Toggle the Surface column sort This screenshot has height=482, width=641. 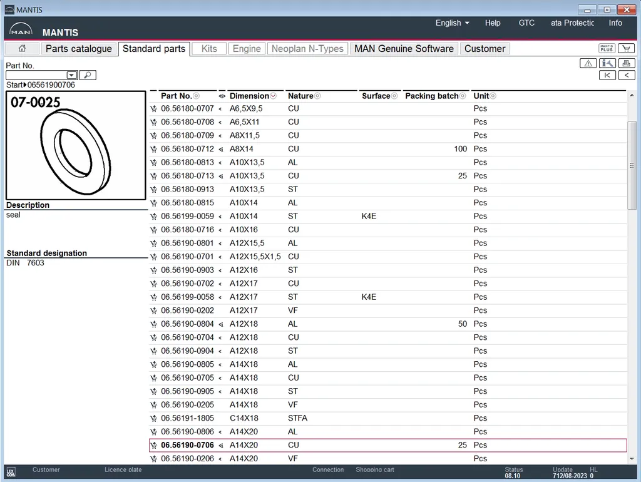(x=394, y=96)
